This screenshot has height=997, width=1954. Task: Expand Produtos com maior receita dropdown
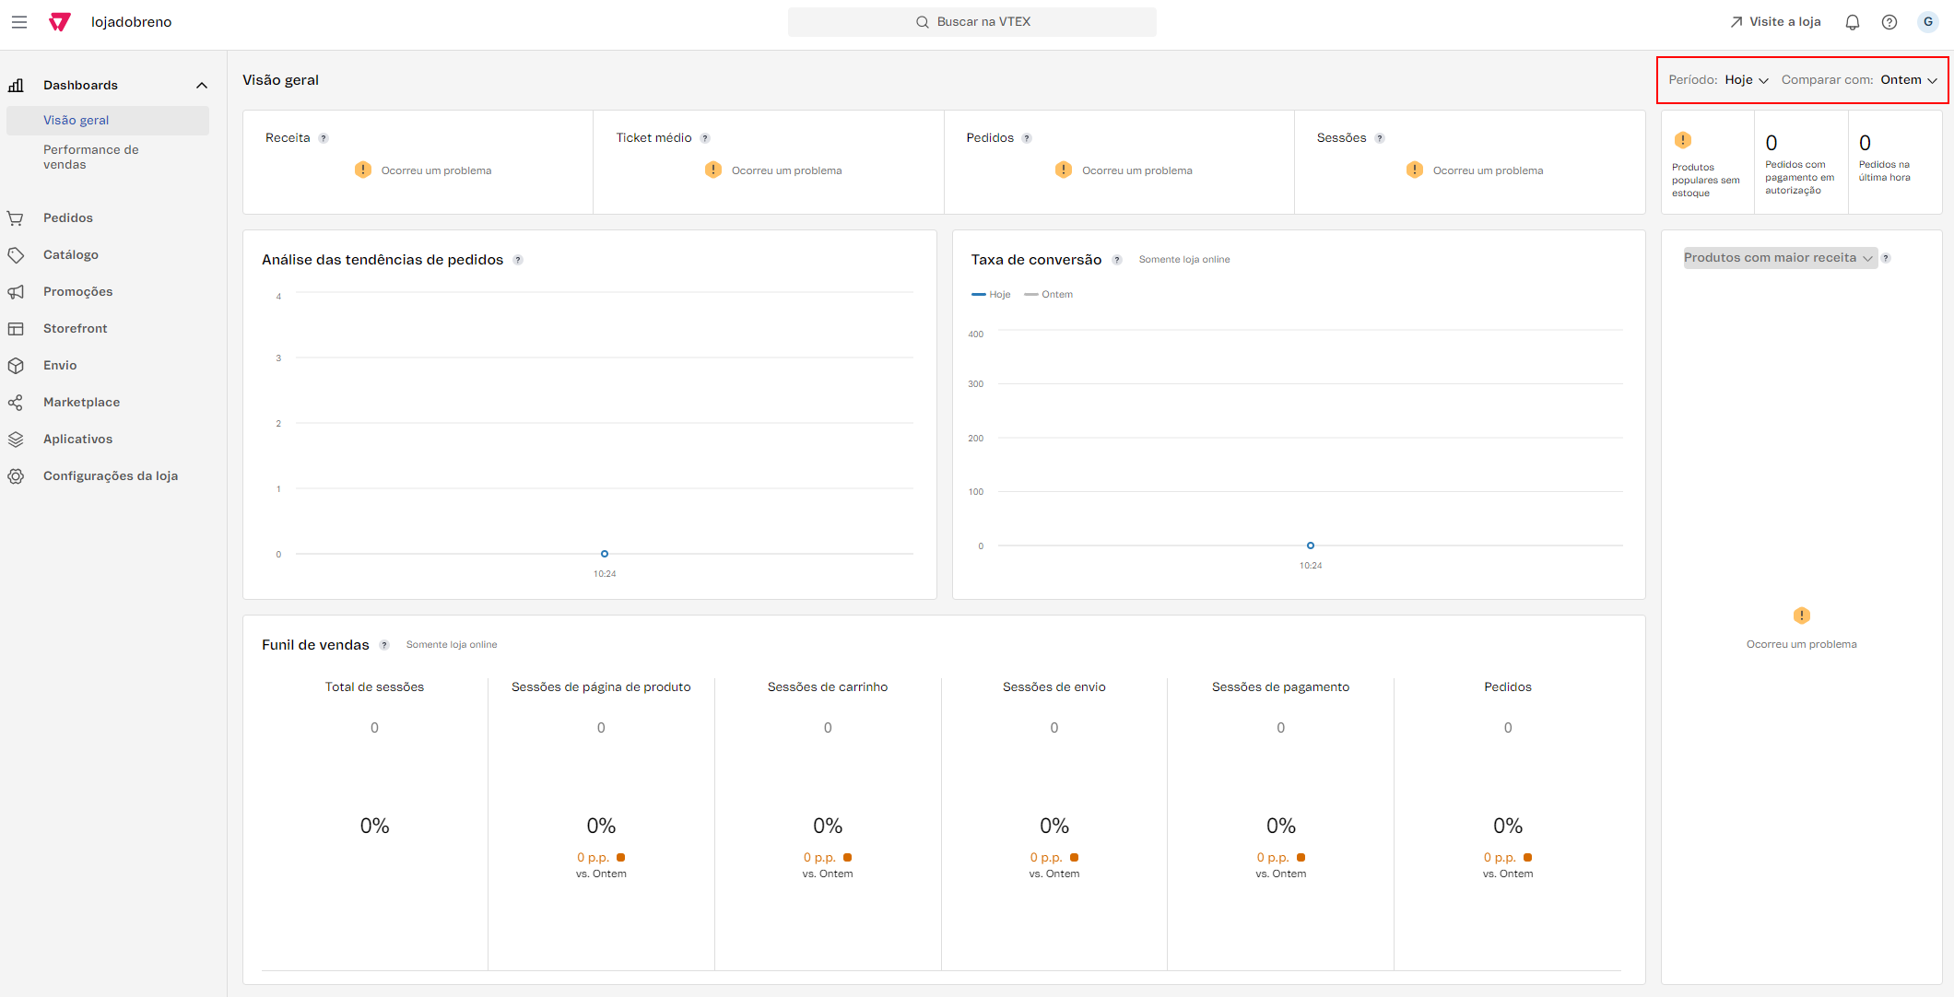click(1779, 258)
